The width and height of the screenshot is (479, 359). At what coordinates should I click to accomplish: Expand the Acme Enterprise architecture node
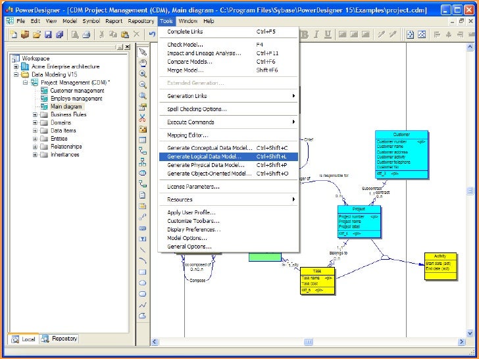[x=16, y=66]
